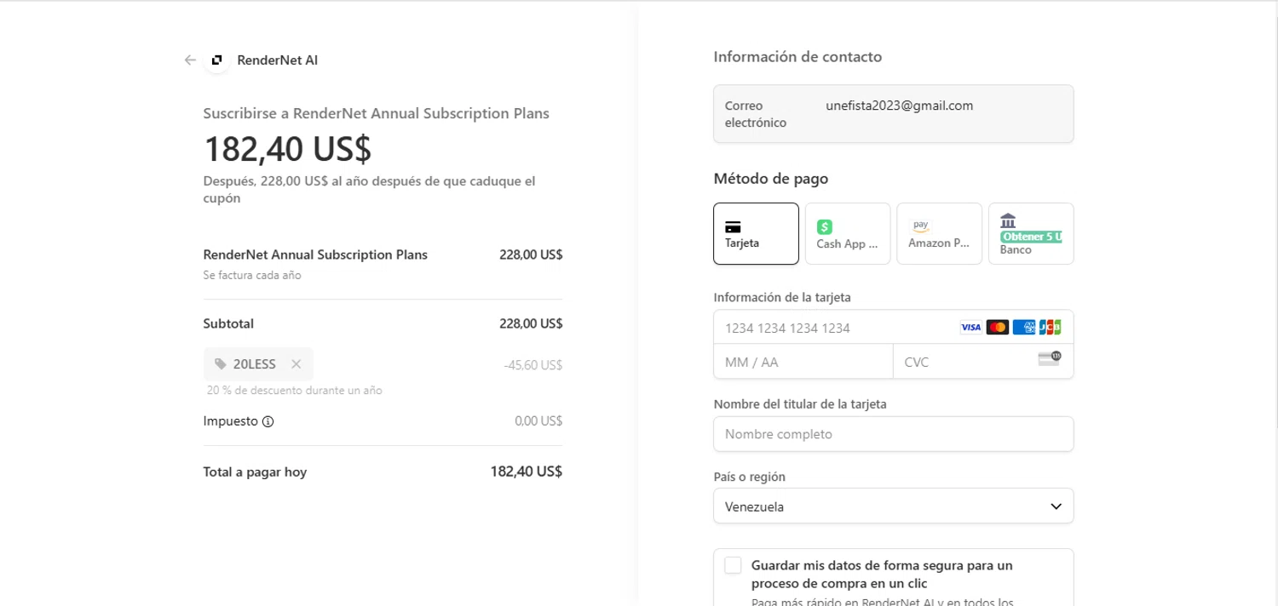Click the email unefista2023@gmail.com

(x=900, y=106)
